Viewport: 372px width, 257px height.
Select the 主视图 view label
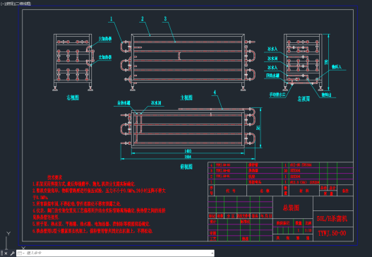[x=186, y=97]
